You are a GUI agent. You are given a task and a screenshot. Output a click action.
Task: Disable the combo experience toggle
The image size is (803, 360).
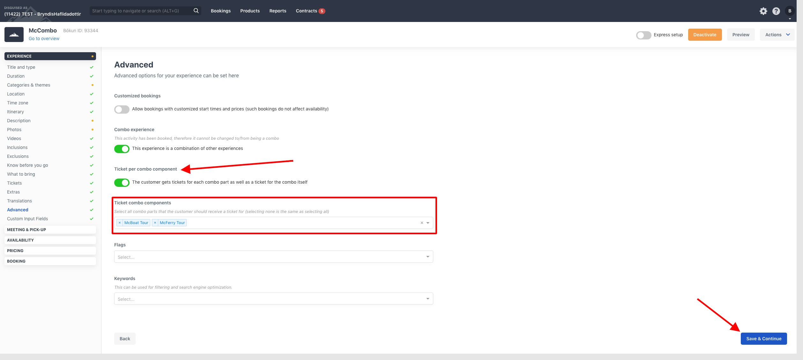[x=122, y=148]
